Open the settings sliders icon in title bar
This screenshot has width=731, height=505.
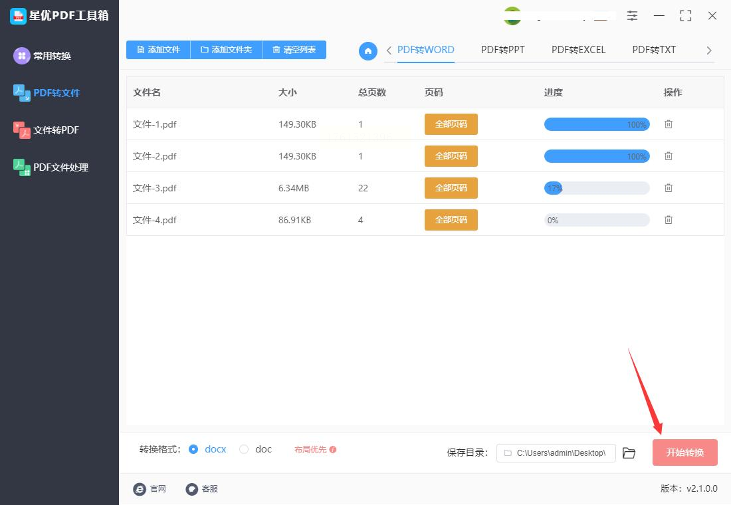coord(632,16)
